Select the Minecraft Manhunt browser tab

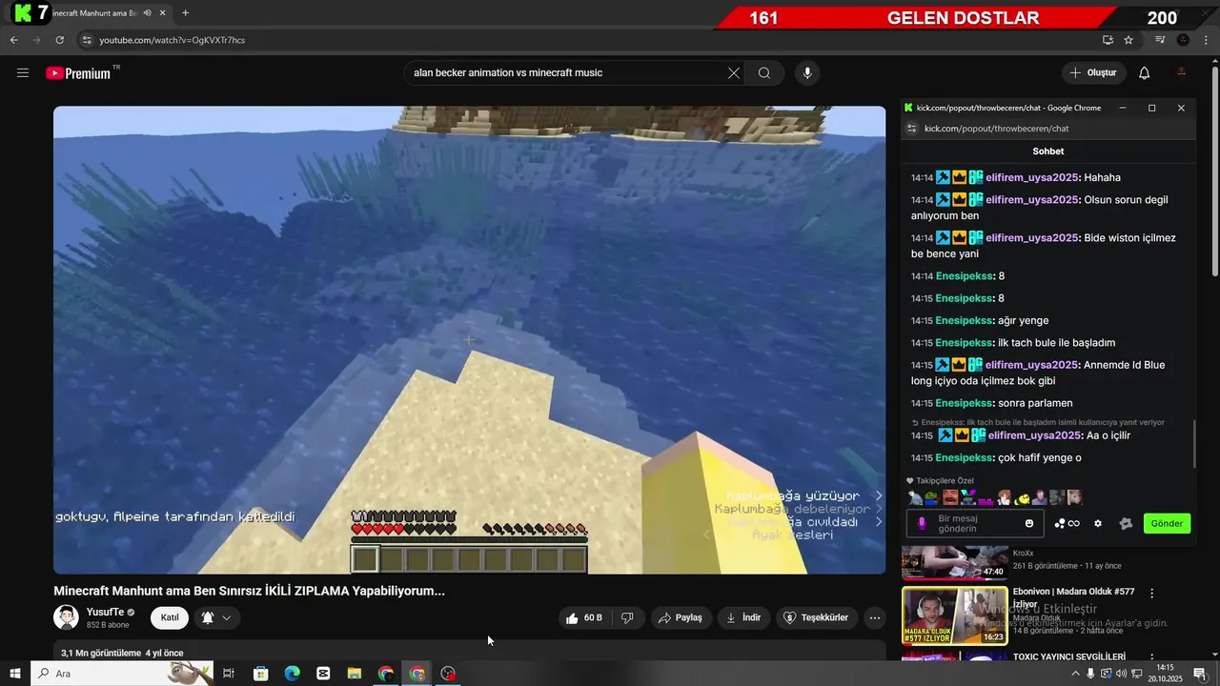[95, 13]
